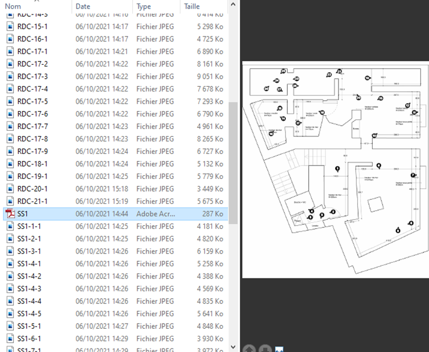Click the JPEG icon beside SS1-4-3

(10, 288)
